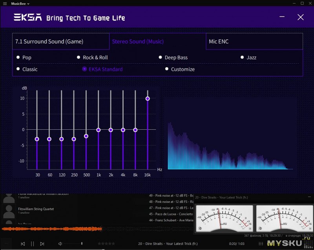Skip to the previous track
314x250 pixels.
(23, 244)
